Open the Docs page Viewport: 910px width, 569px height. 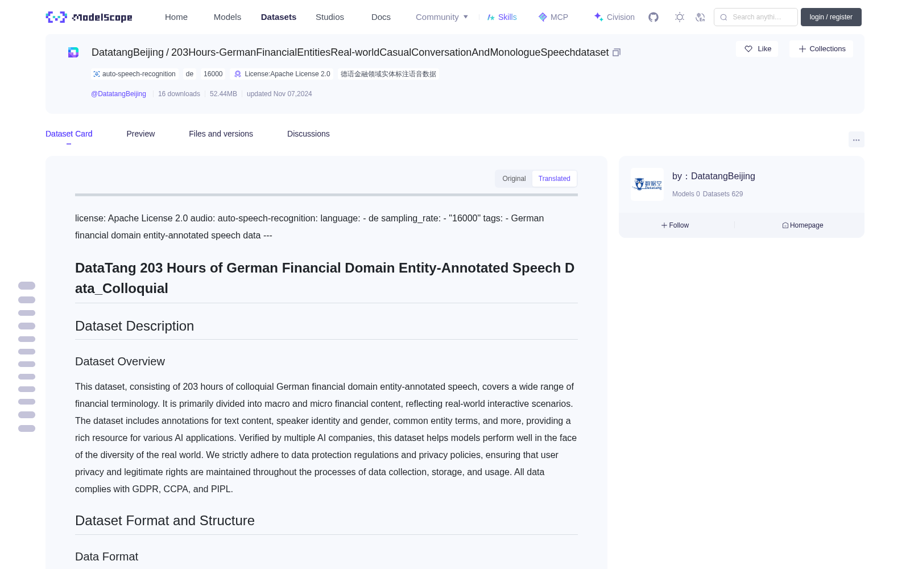coord(381,17)
